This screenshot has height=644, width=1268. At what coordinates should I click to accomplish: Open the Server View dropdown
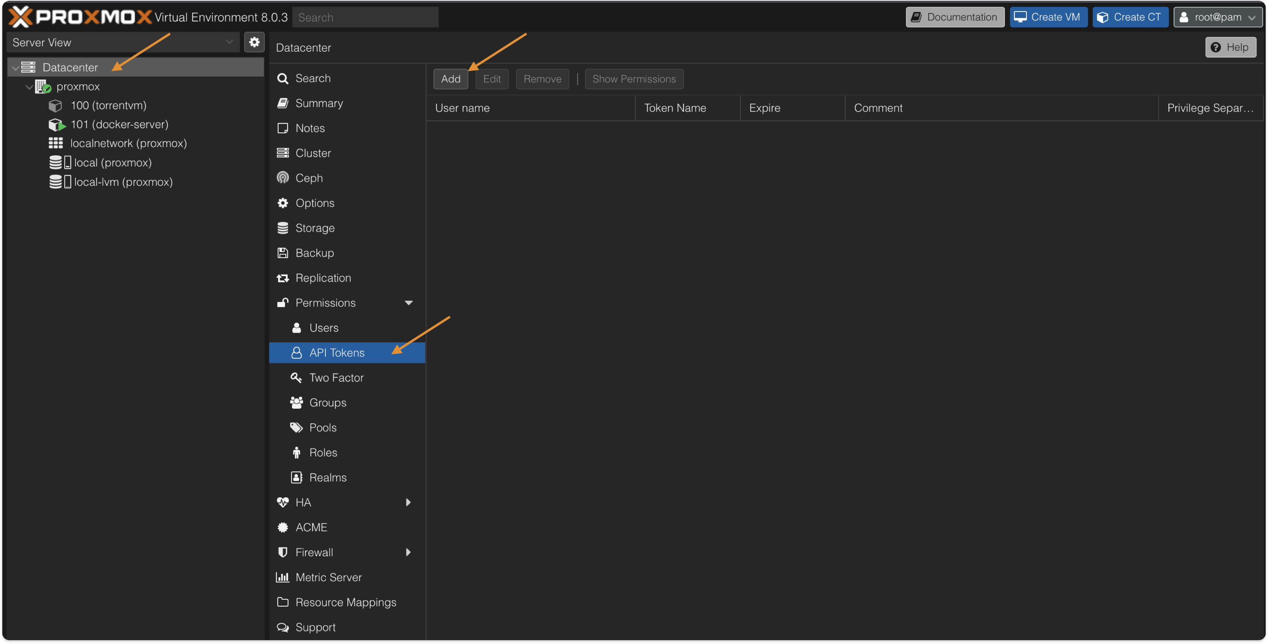pyautogui.click(x=122, y=42)
